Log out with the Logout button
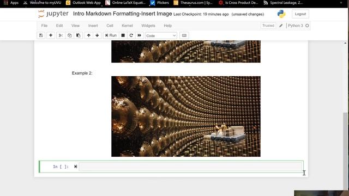The height and width of the screenshot is (196, 349). pos(300,14)
